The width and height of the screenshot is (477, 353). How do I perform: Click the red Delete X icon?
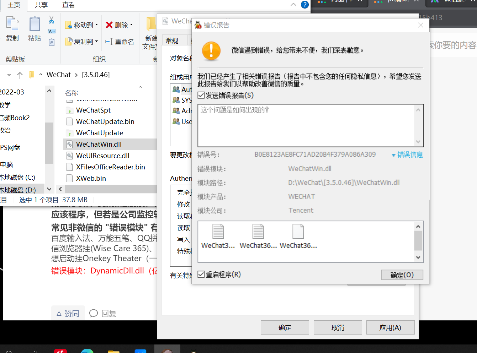(x=109, y=25)
